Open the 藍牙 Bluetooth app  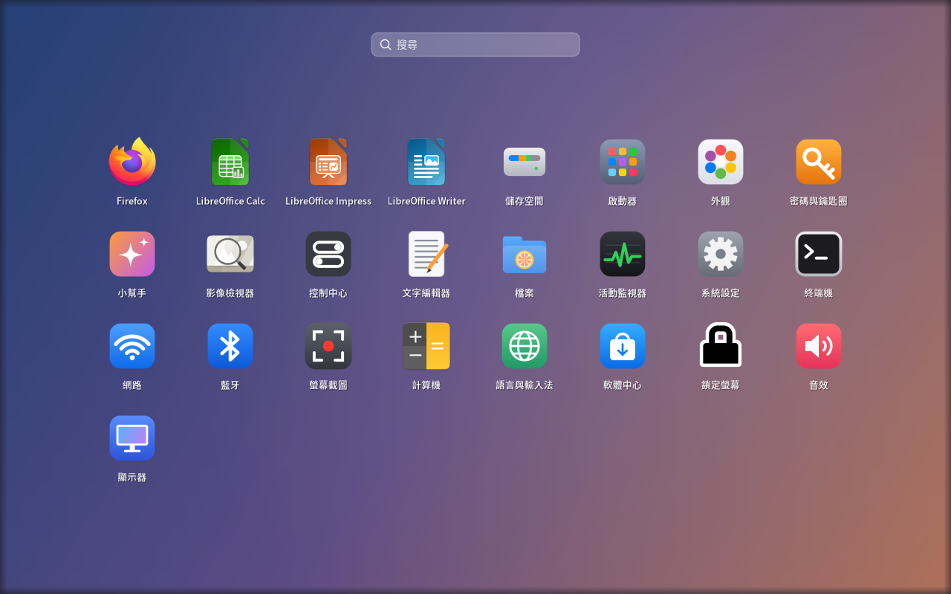(x=230, y=346)
